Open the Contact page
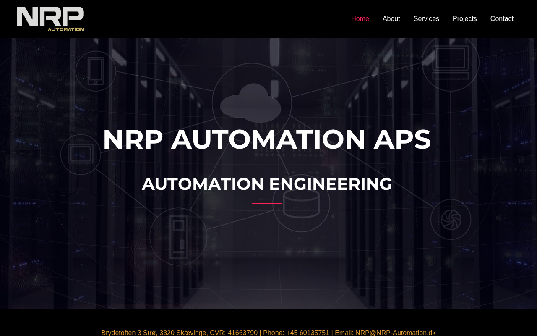Viewport: 537px width, 336px height. (x=502, y=19)
